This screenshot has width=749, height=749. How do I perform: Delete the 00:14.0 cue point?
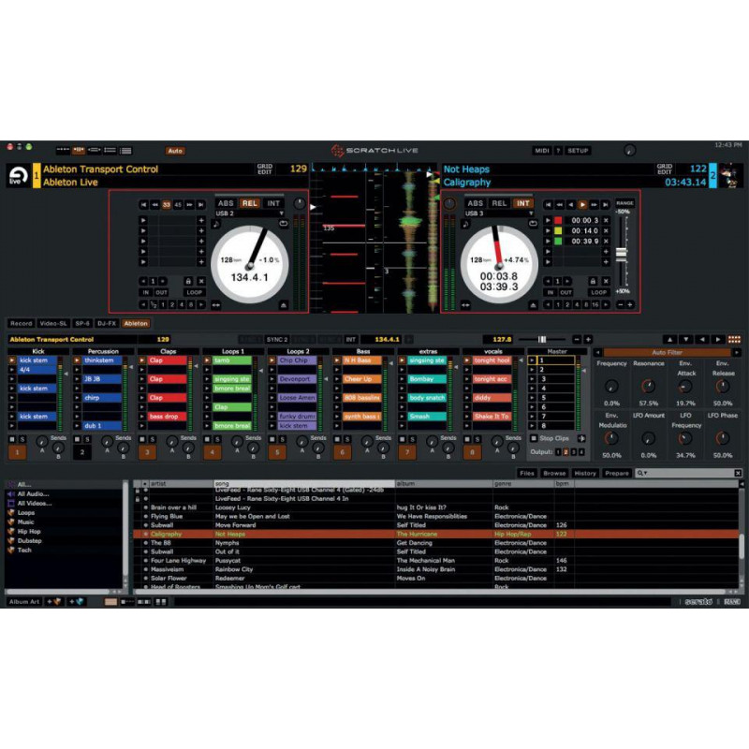(606, 230)
